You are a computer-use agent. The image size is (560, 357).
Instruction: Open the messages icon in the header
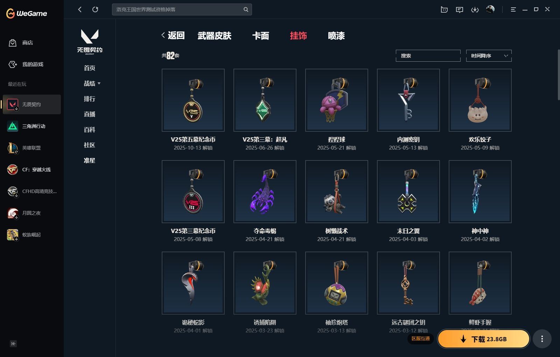pyautogui.click(x=460, y=10)
